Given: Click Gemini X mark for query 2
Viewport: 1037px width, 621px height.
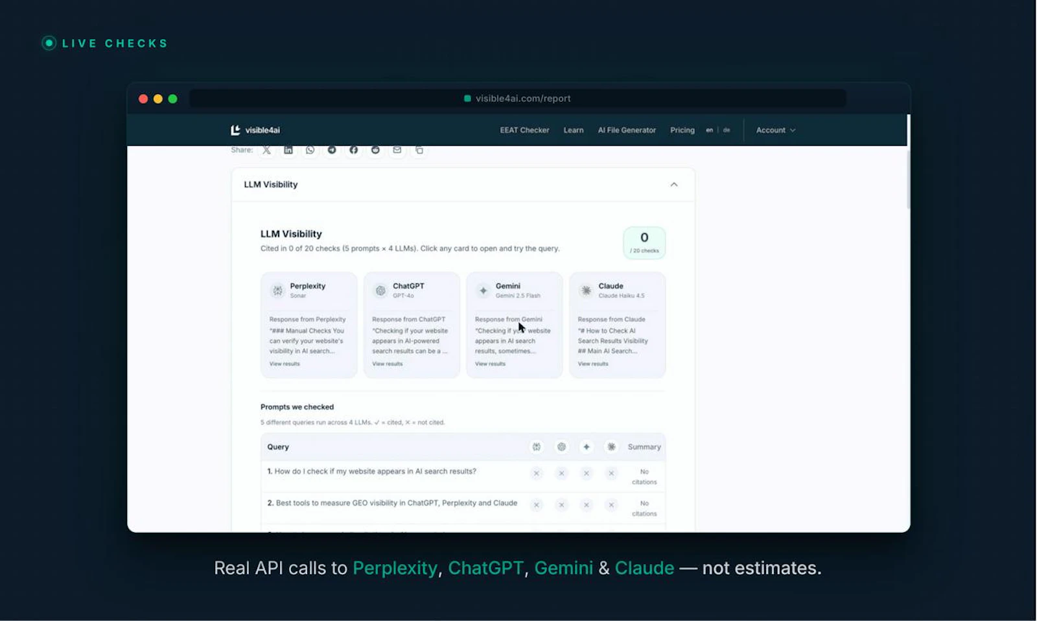Looking at the screenshot, I should [587, 505].
